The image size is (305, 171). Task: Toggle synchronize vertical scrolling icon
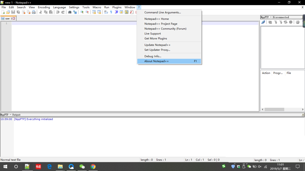[x=94, y=12]
